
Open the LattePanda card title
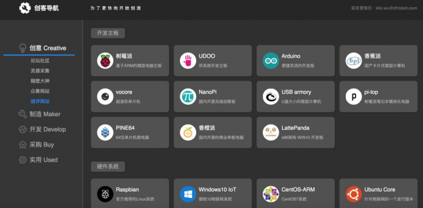pyautogui.click(x=296, y=128)
